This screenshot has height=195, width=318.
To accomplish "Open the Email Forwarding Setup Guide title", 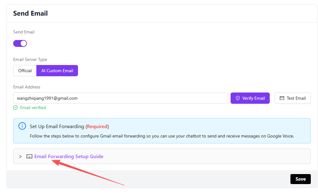I will tap(69, 157).
